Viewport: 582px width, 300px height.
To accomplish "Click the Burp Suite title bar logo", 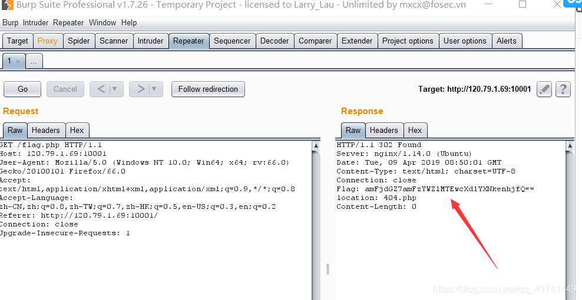I will click(x=7, y=5).
